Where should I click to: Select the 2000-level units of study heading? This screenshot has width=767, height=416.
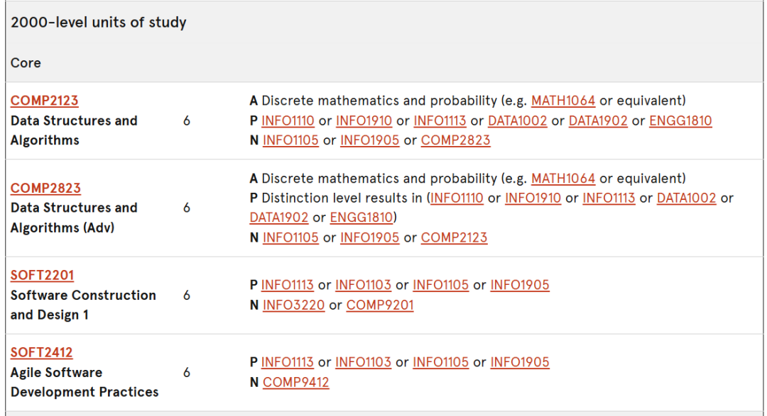point(99,23)
